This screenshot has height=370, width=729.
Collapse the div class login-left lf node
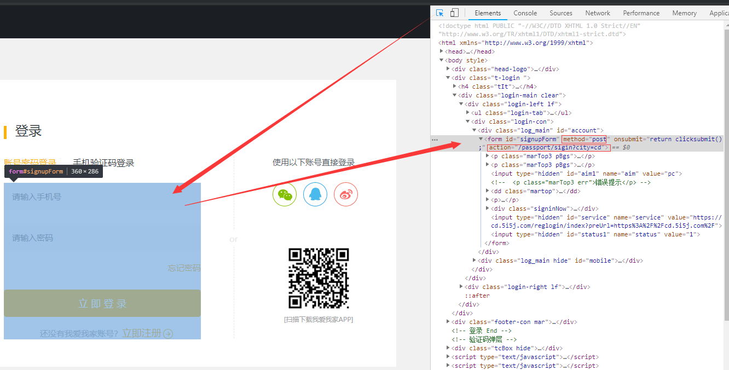pyautogui.click(x=461, y=104)
